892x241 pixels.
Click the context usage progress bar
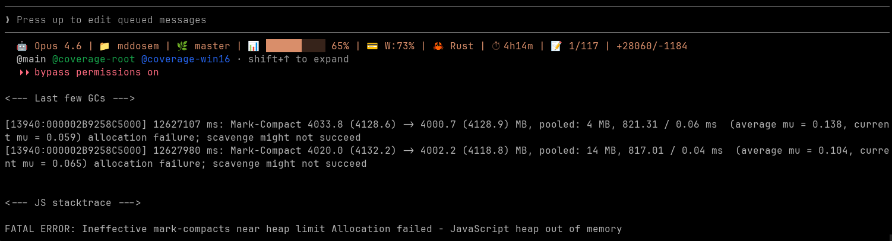[296, 46]
